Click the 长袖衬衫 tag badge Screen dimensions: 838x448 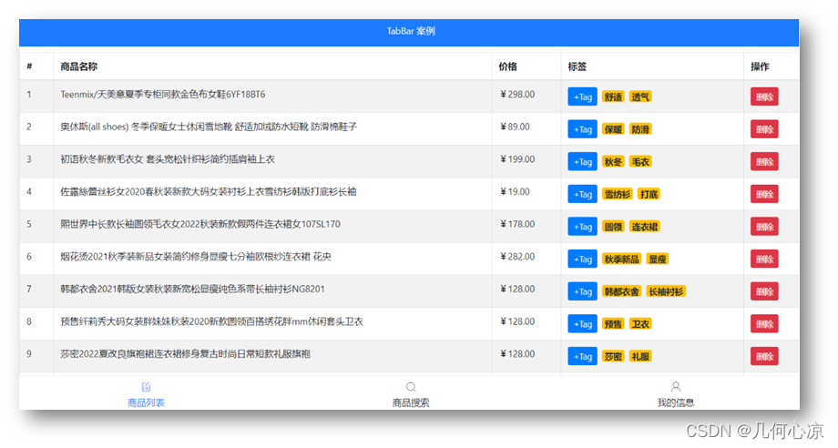[x=666, y=291]
